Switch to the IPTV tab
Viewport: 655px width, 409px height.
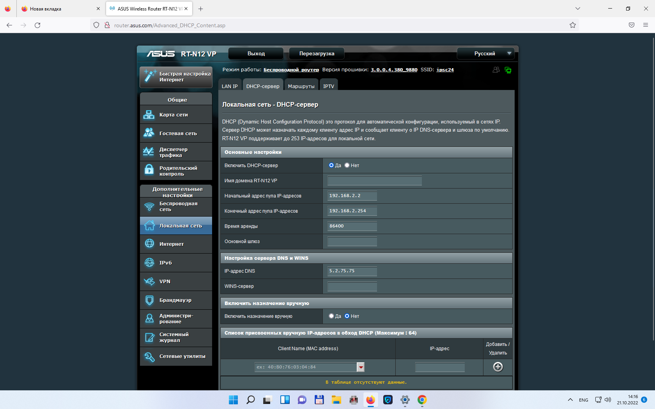pos(329,86)
